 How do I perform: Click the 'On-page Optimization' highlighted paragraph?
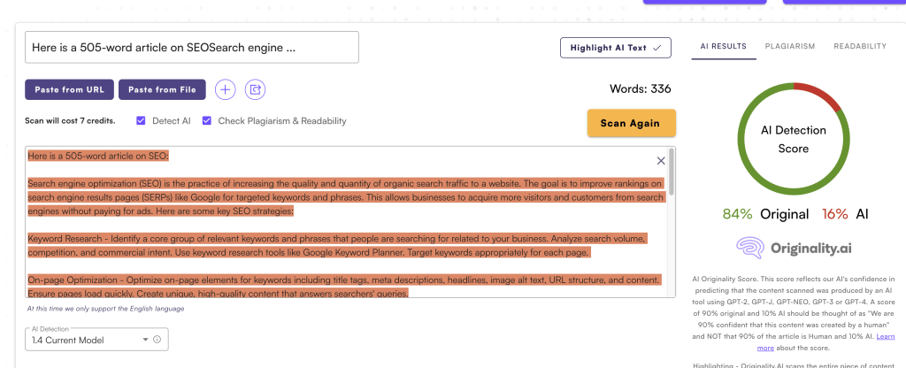344,287
